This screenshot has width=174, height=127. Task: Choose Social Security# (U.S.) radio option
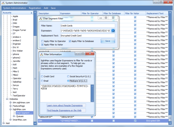tap(68, 77)
